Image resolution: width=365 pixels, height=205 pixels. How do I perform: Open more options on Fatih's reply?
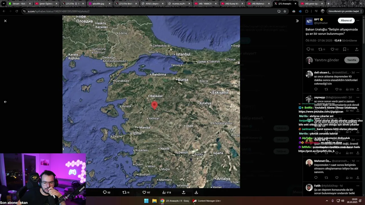coord(358,186)
